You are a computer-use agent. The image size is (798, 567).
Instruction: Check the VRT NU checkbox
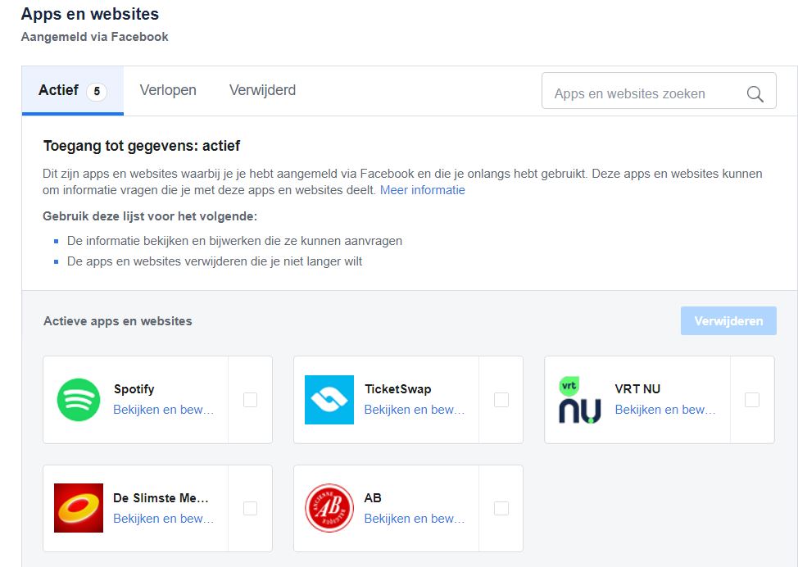[751, 400]
